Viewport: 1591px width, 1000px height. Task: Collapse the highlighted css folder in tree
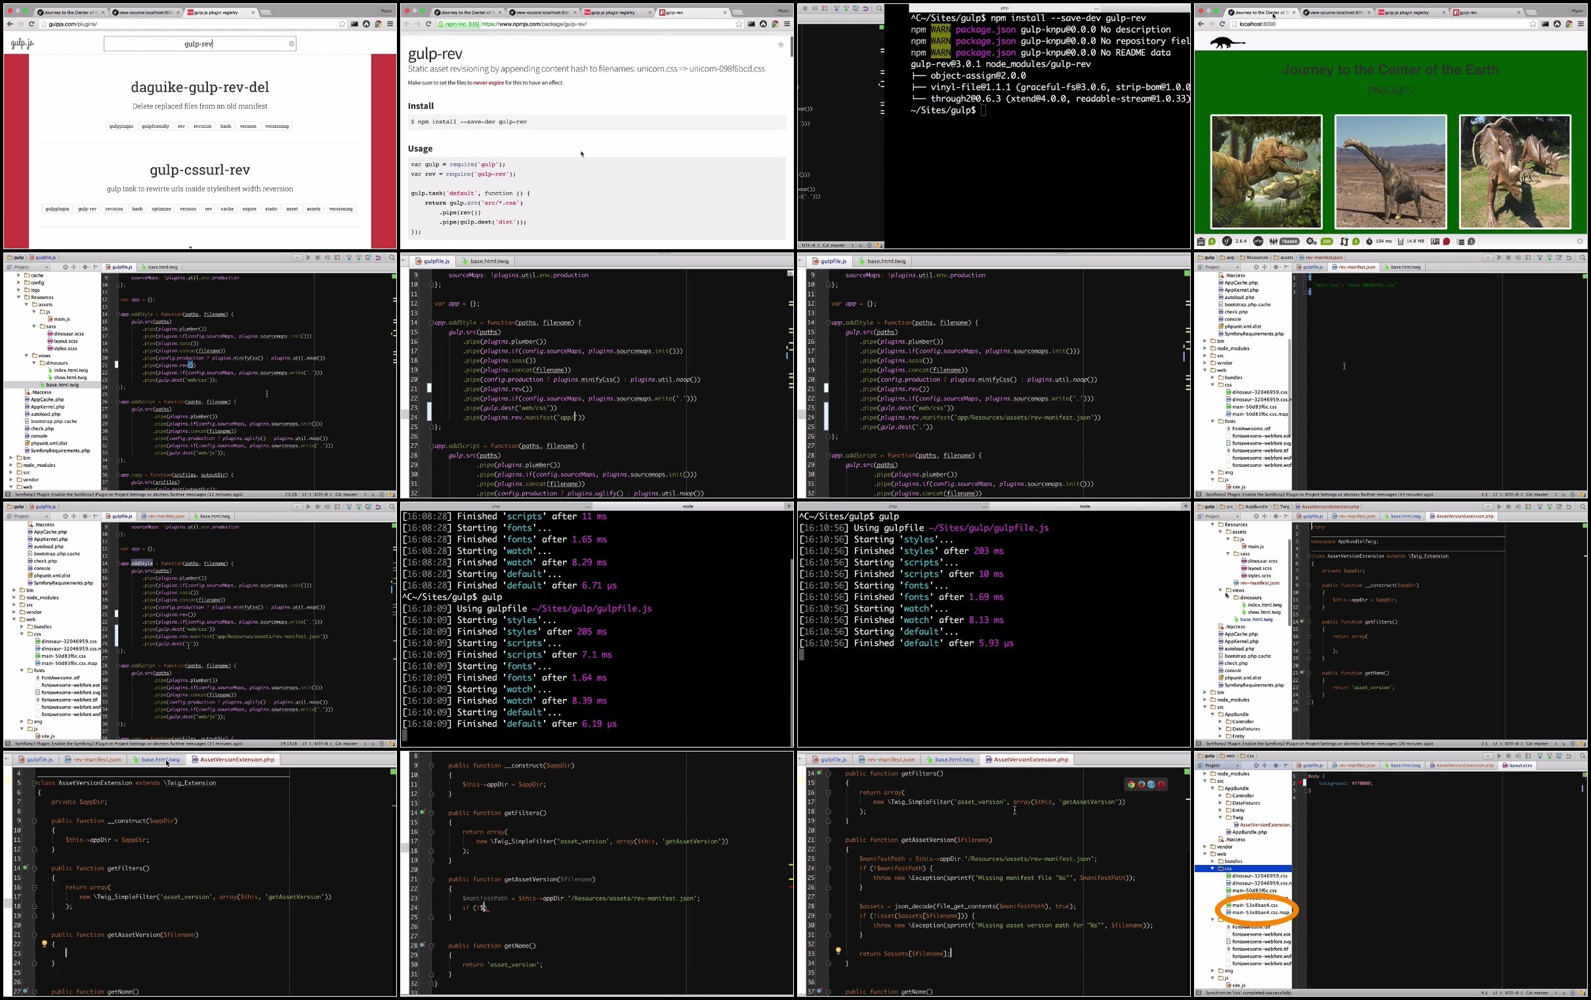1213,869
